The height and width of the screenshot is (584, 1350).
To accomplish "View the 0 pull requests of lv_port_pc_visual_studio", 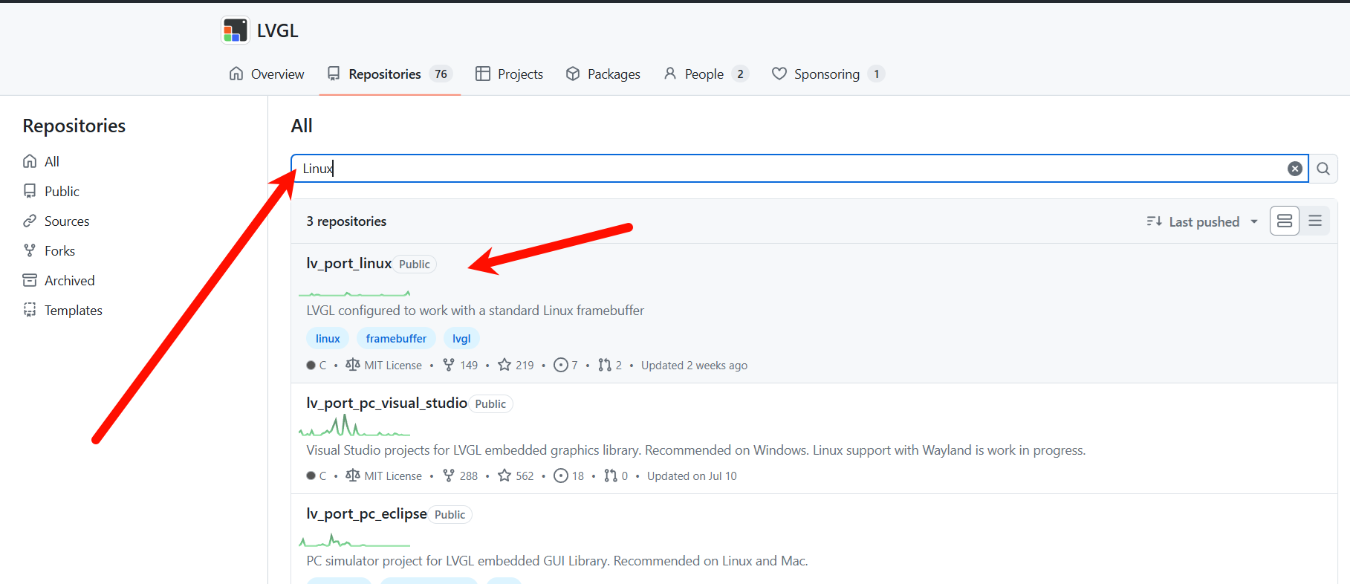I will coord(616,476).
